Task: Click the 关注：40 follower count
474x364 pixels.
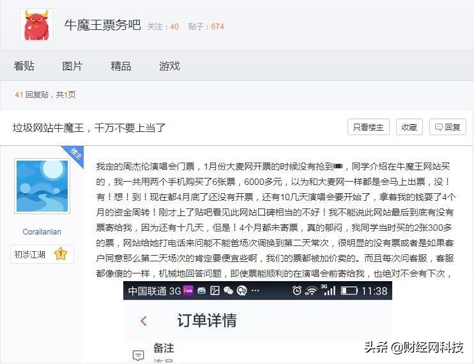Action: (163, 27)
